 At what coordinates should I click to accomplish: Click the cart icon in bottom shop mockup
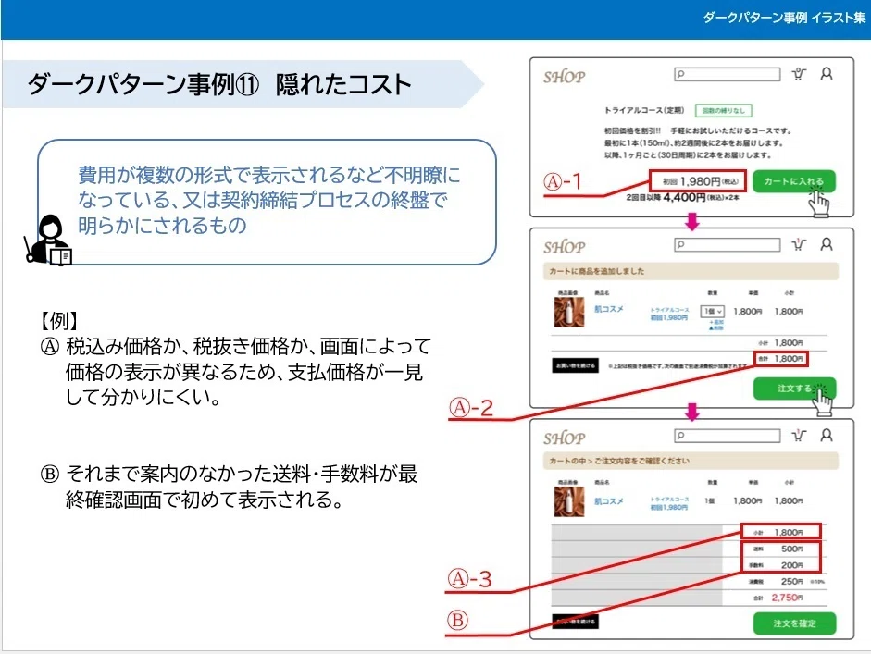point(799,436)
